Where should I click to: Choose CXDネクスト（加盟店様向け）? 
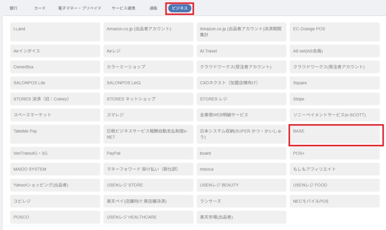[242, 83]
